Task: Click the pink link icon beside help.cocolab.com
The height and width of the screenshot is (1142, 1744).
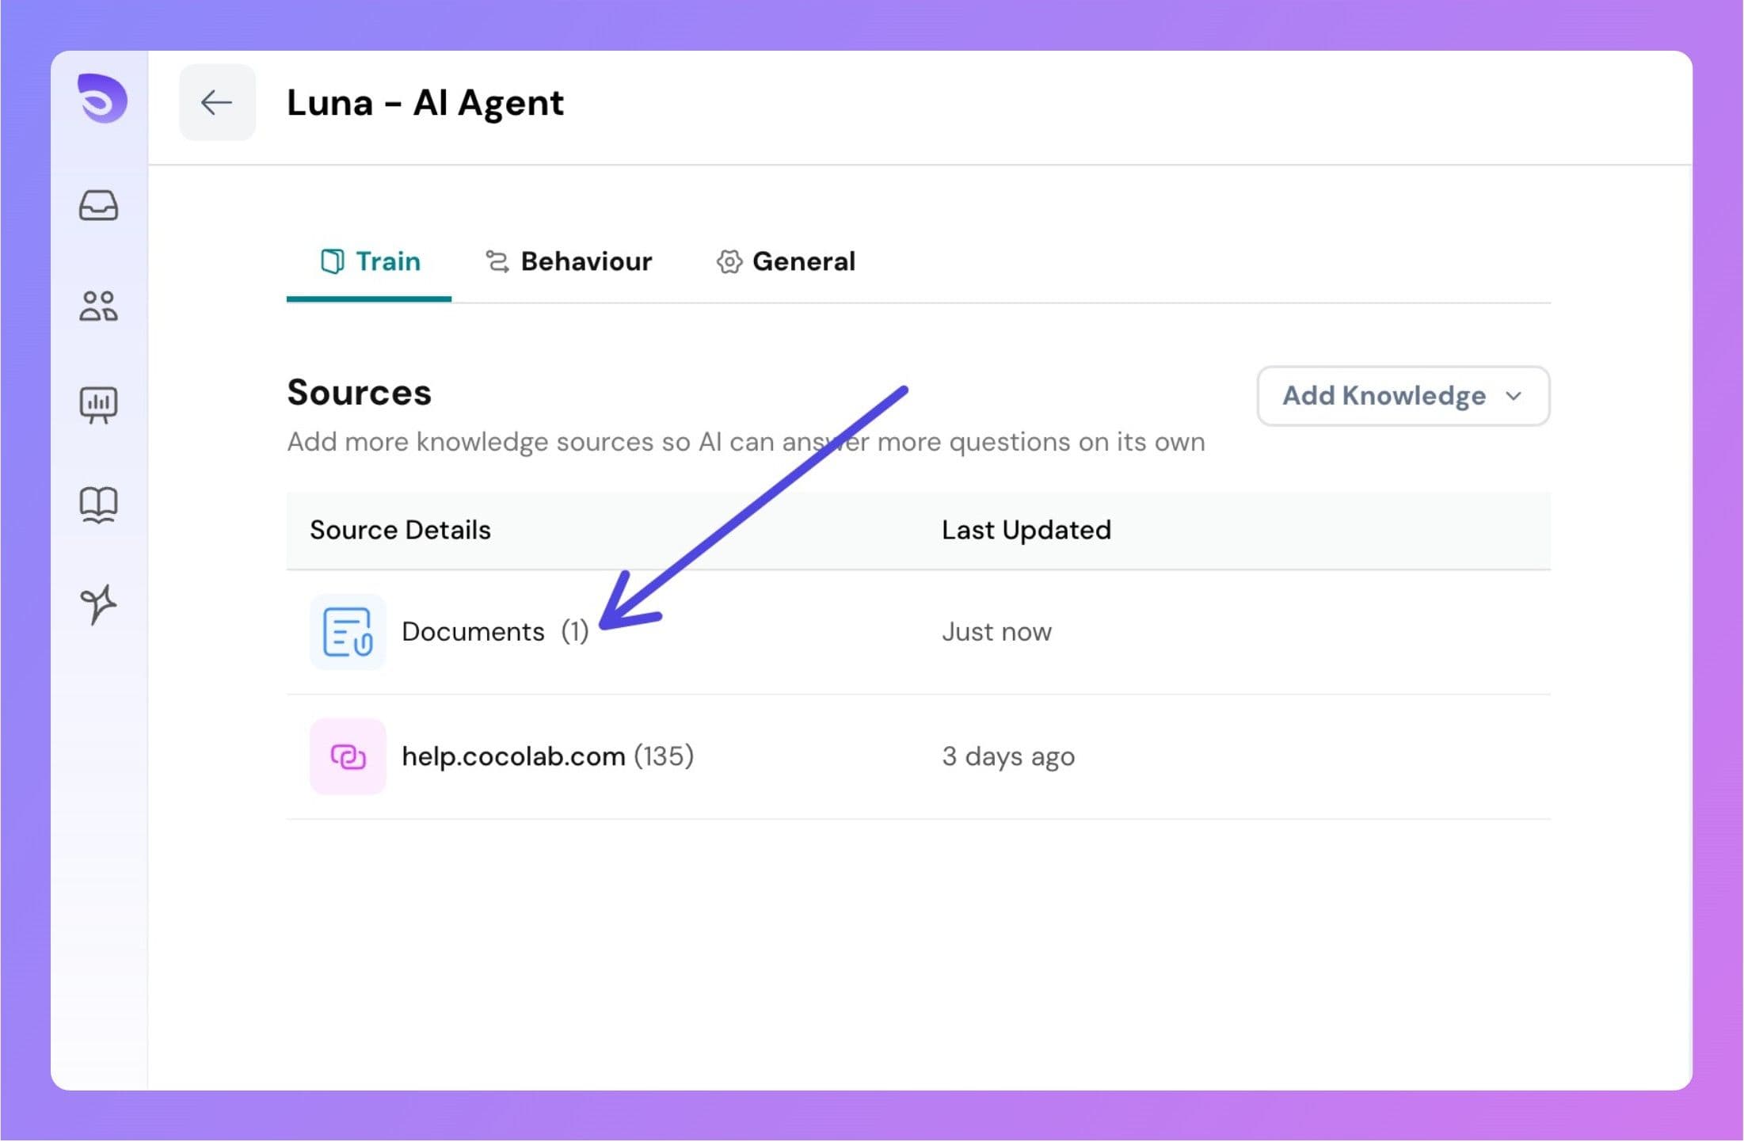Action: [347, 756]
